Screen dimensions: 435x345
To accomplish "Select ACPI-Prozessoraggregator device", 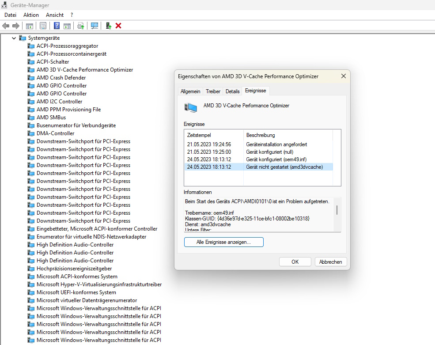I will (68, 46).
